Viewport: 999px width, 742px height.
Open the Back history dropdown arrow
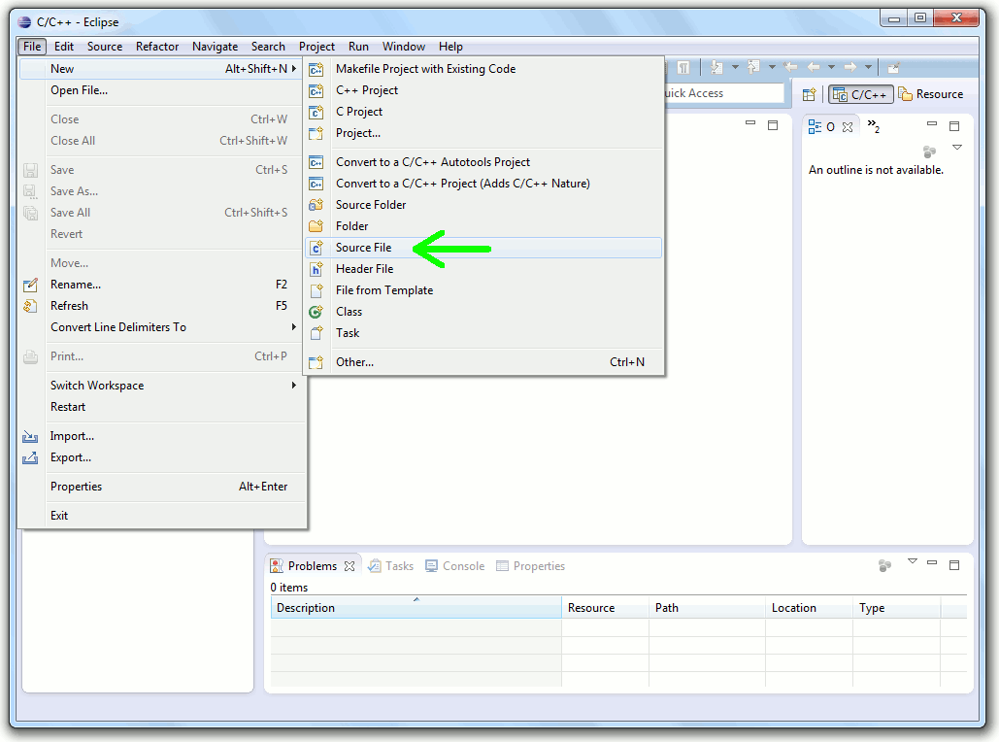point(831,67)
